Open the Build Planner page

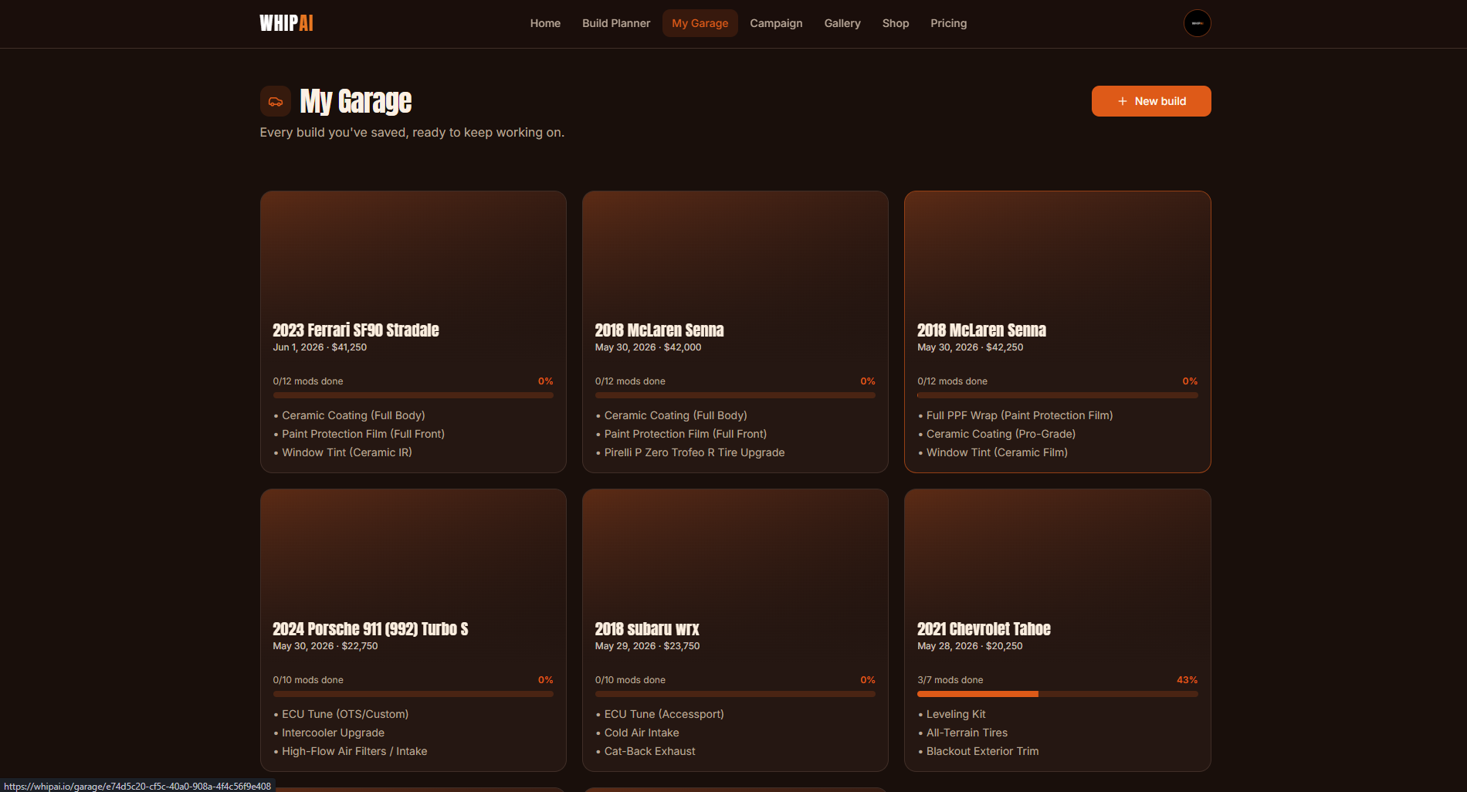tap(616, 23)
